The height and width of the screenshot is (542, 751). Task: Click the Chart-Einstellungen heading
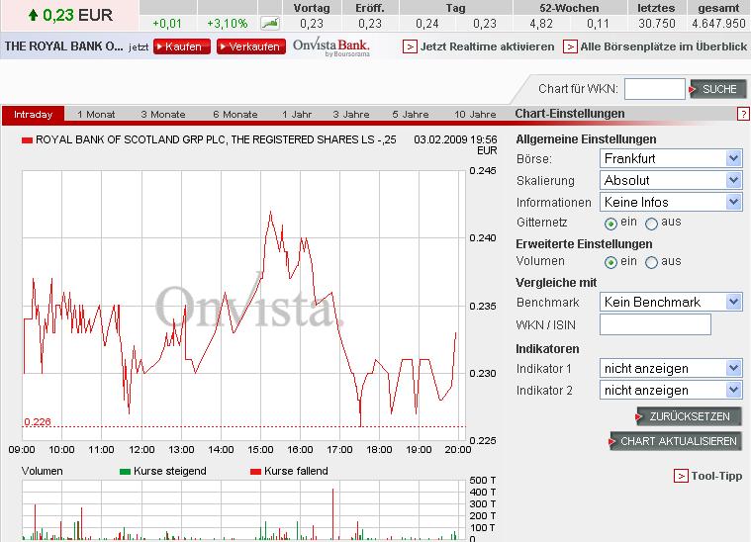(570, 114)
